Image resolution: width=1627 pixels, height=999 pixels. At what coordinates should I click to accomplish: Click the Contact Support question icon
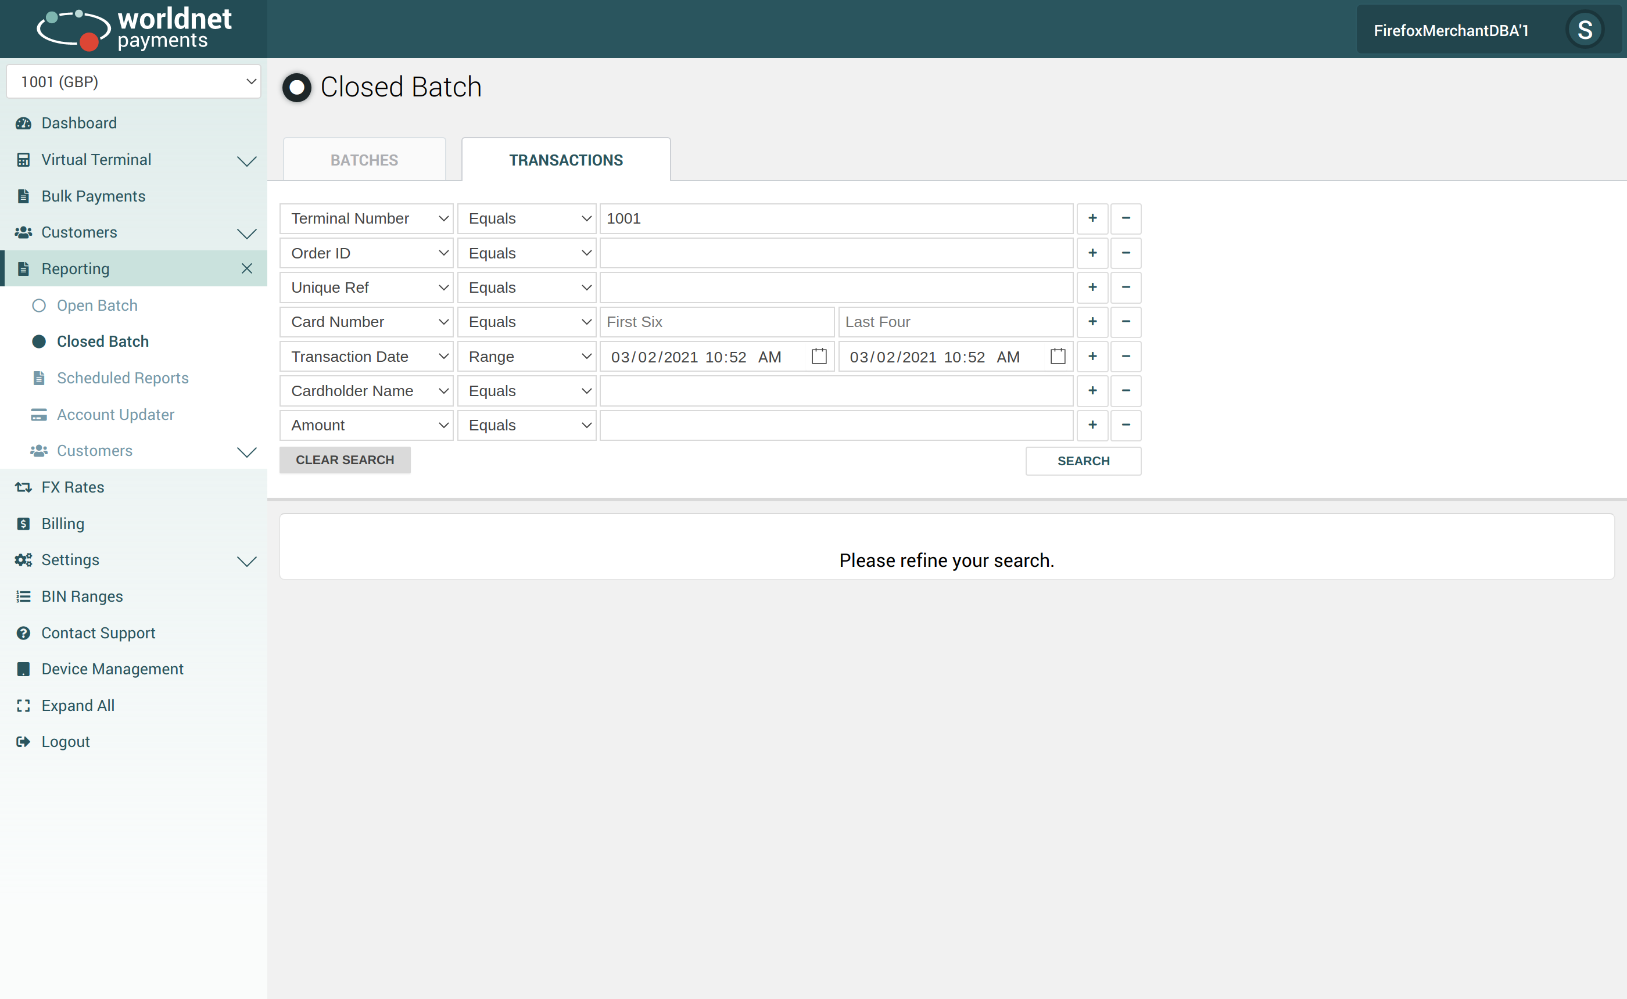pos(24,633)
